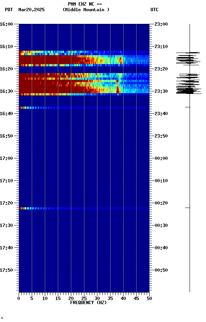Screen dimensions: 206x322
Task: Click the 17:40 PDT time label
Action: coord(6,248)
